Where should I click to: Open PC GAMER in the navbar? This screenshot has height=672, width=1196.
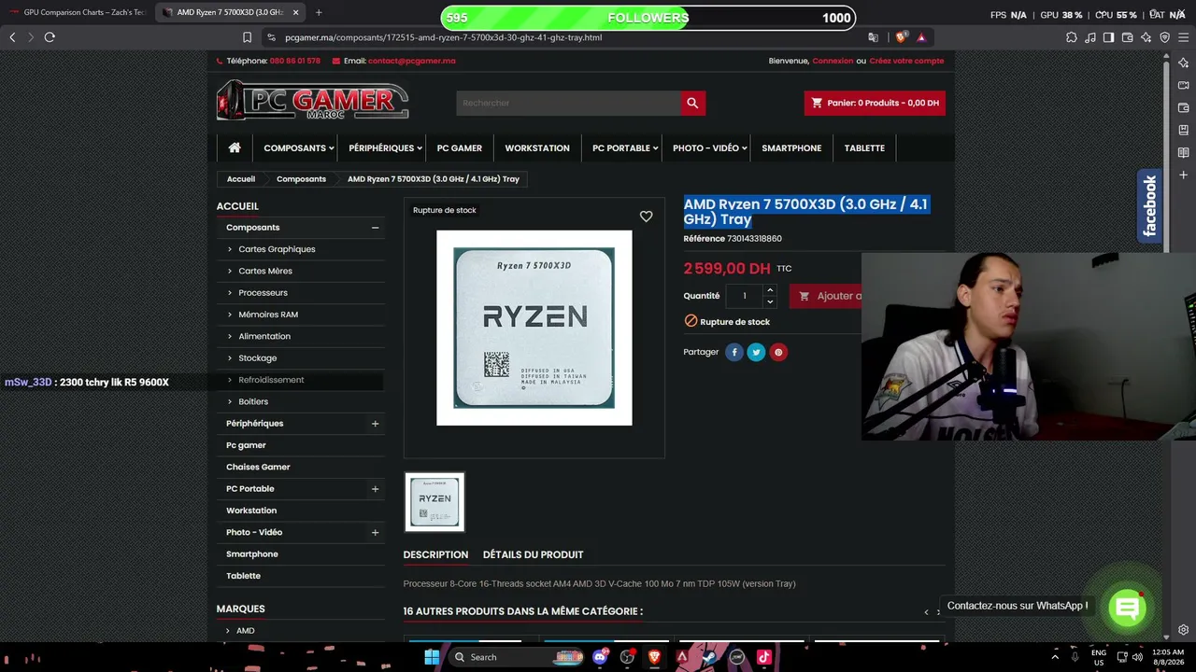[460, 147]
